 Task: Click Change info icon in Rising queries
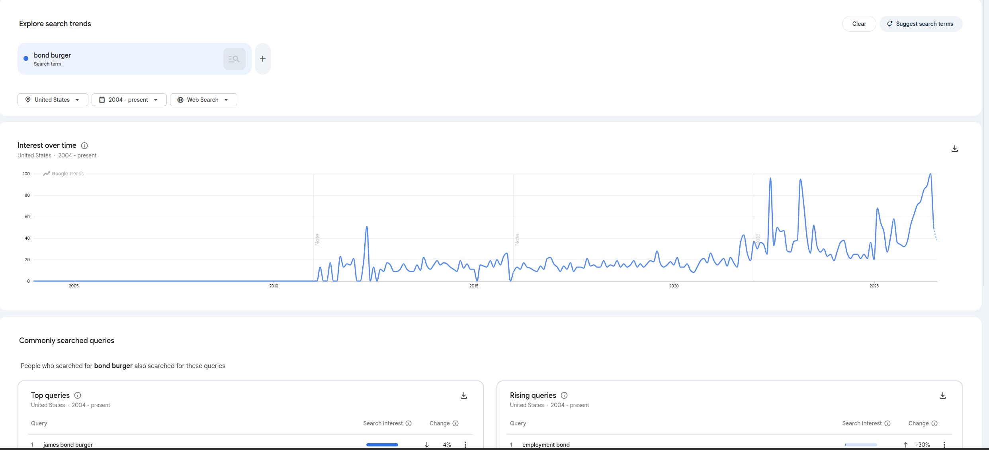(x=934, y=423)
